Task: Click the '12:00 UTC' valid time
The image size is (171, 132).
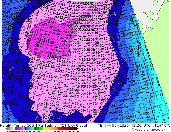Action: (x=142, y=126)
